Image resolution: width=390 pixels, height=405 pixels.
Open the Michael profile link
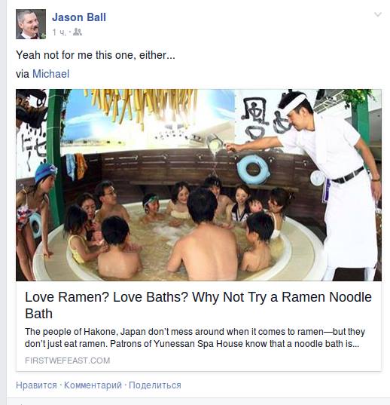click(x=50, y=74)
